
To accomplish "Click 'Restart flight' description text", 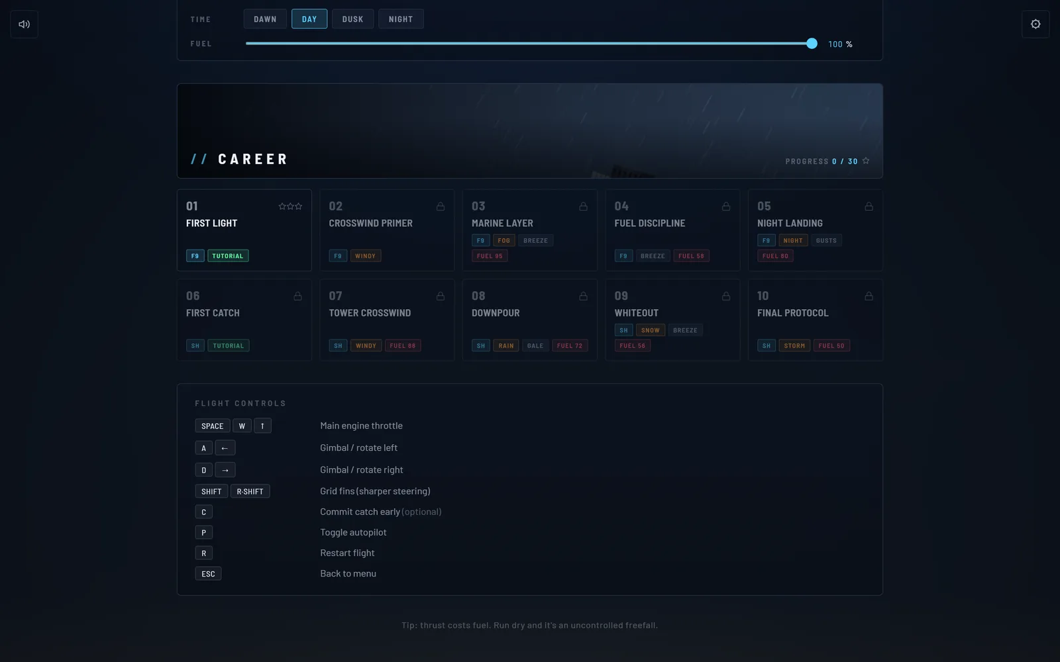I will coord(347,553).
